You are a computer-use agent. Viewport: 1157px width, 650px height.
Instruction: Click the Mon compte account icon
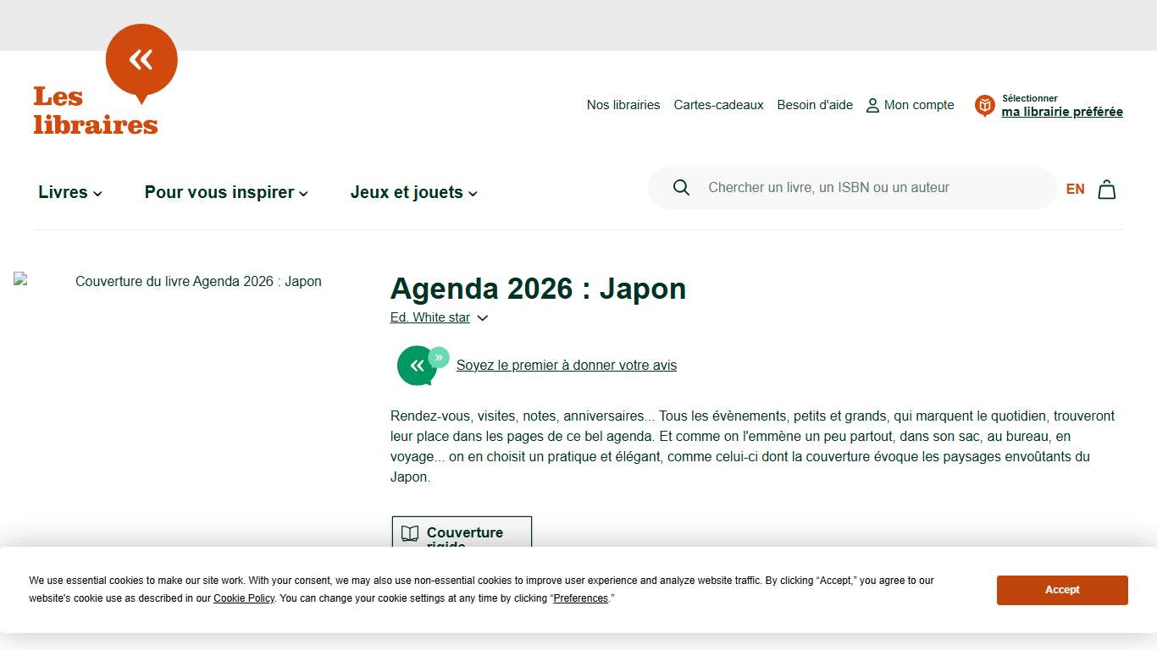(x=872, y=105)
